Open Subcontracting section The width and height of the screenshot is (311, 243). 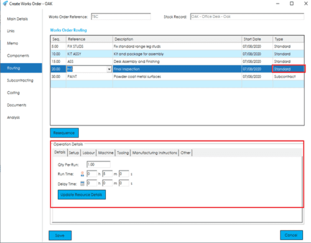point(20,80)
